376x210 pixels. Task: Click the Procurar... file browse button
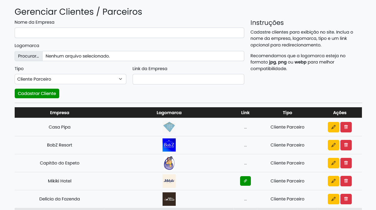[x=28, y=56]
